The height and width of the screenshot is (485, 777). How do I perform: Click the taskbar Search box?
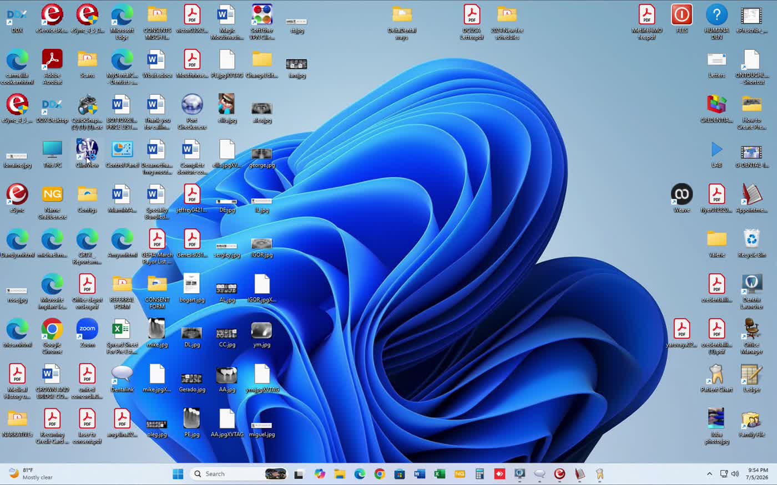(240, 474)
